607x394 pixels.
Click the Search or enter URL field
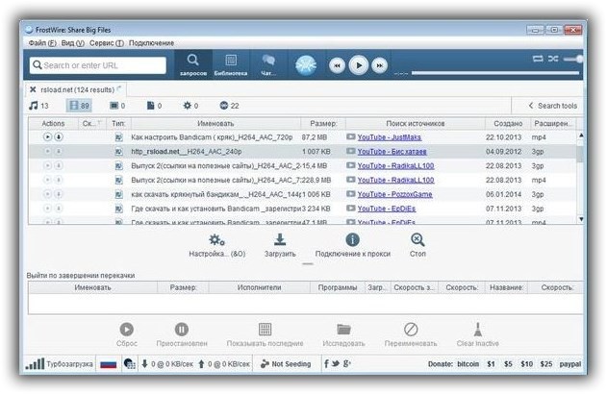[96, 65]
